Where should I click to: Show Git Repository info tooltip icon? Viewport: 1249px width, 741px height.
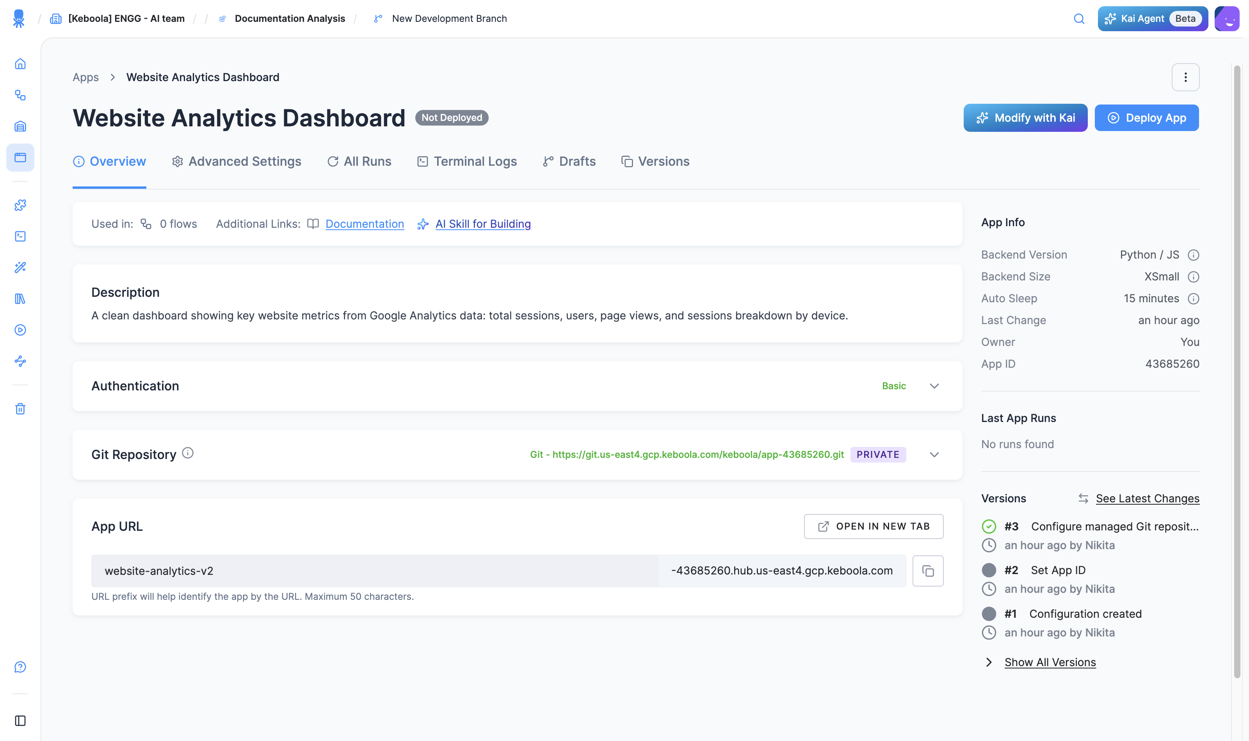(187, 453)
